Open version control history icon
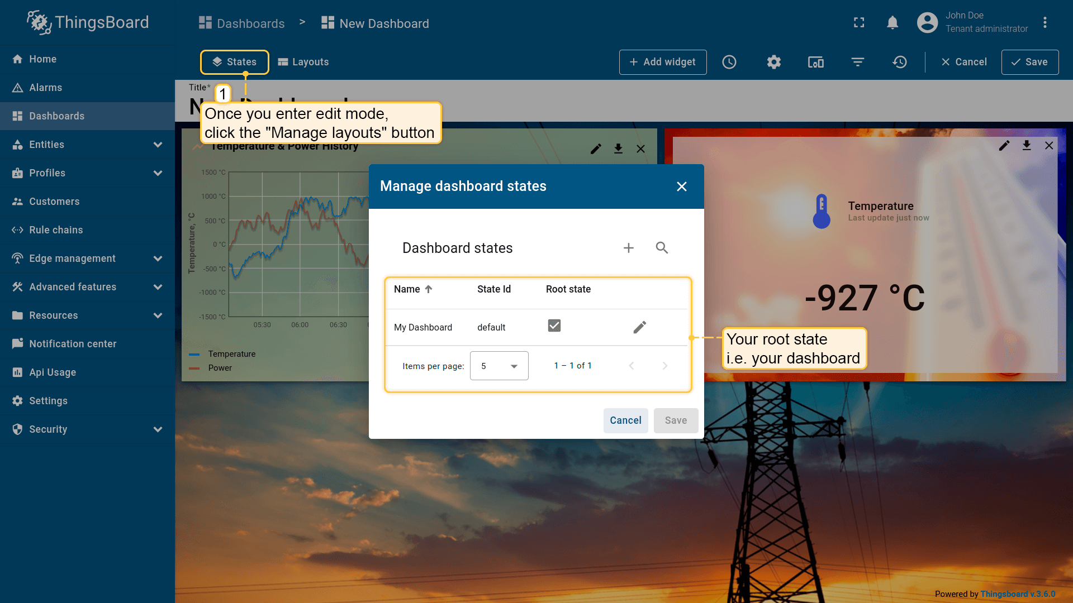The width and height of the screenshot is (1073, 603). click(x=900, y=62)
